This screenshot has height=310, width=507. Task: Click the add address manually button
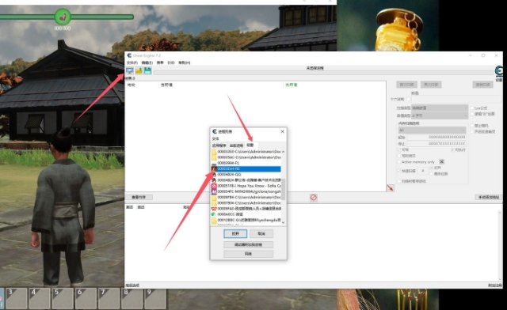coord(489,197)
